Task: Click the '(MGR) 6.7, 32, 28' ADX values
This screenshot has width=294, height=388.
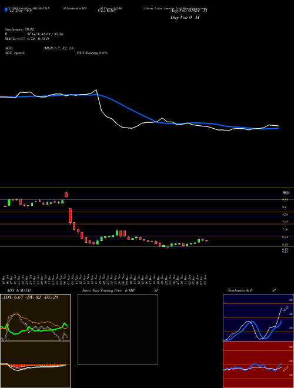Action: coord(58,48)
